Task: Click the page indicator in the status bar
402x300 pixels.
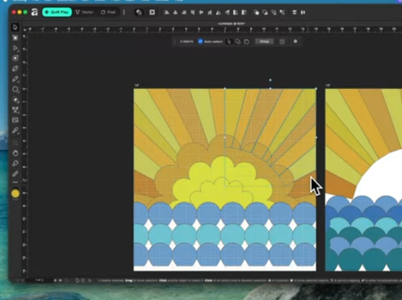Action: [39, 280]
